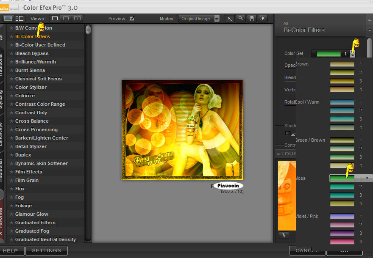The width and height of the screenshot is (373, 258).
Task: Select the arrow pointer tool
Action: (x=229, y=19)
